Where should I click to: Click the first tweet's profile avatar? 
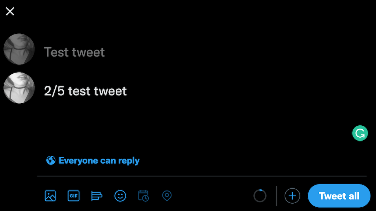[x=19, y=49]
